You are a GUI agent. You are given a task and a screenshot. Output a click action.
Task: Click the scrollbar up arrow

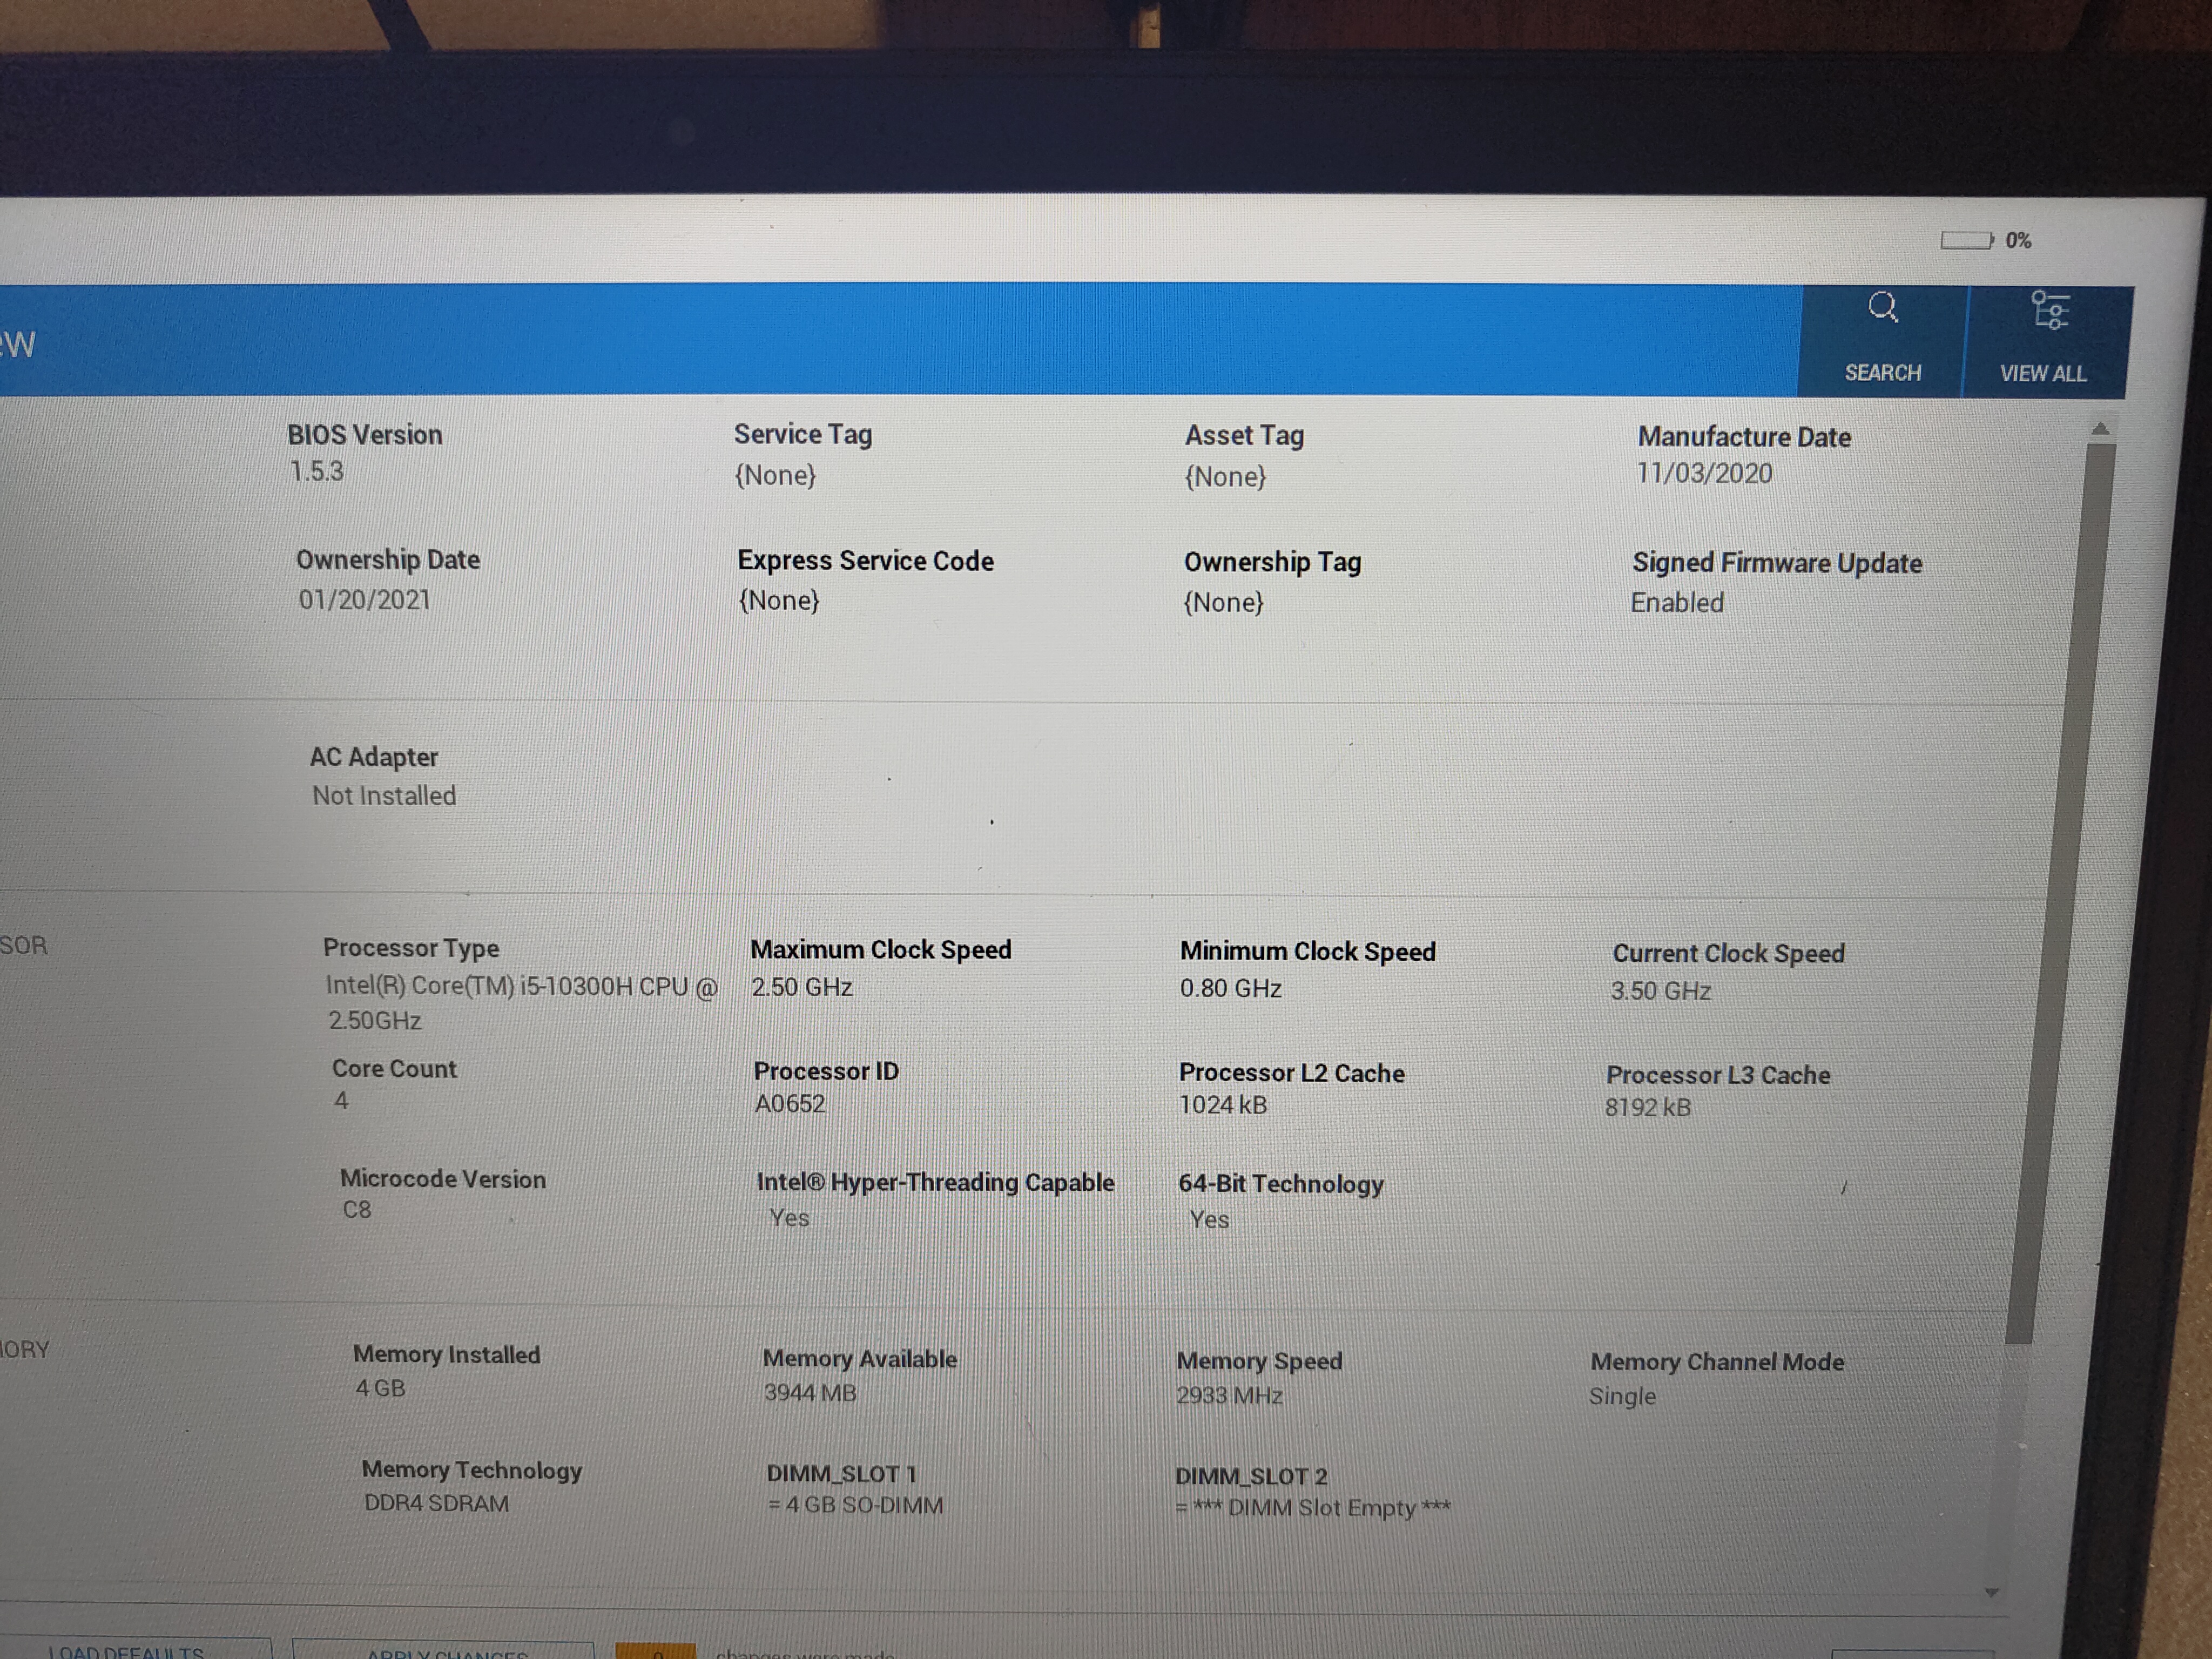2100,428
